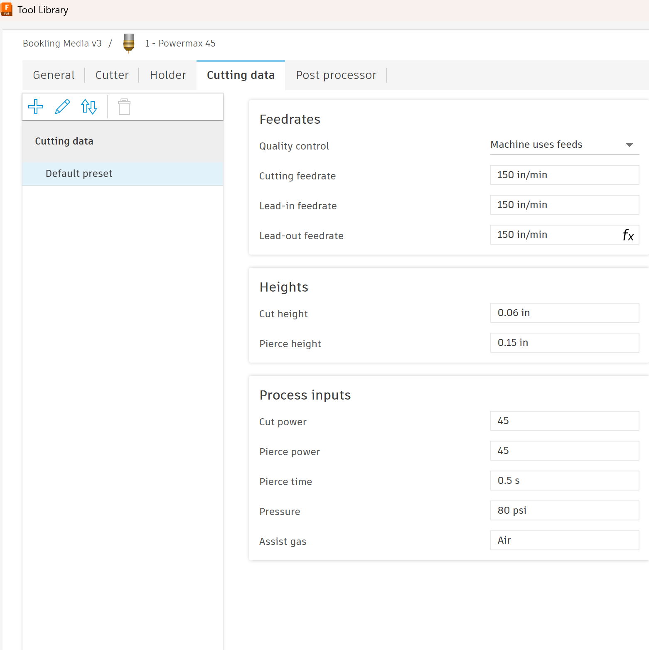The height and width of the screenshot is (650, 649).
Task: Click the plus icon to add preset
Action: point(36,107)
